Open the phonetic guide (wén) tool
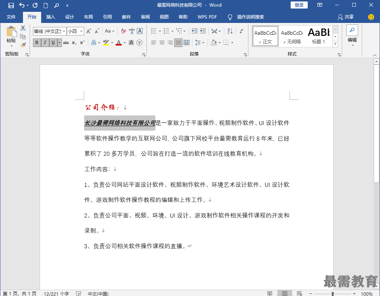Screen dimensions: 380x296 click(132, 31)
